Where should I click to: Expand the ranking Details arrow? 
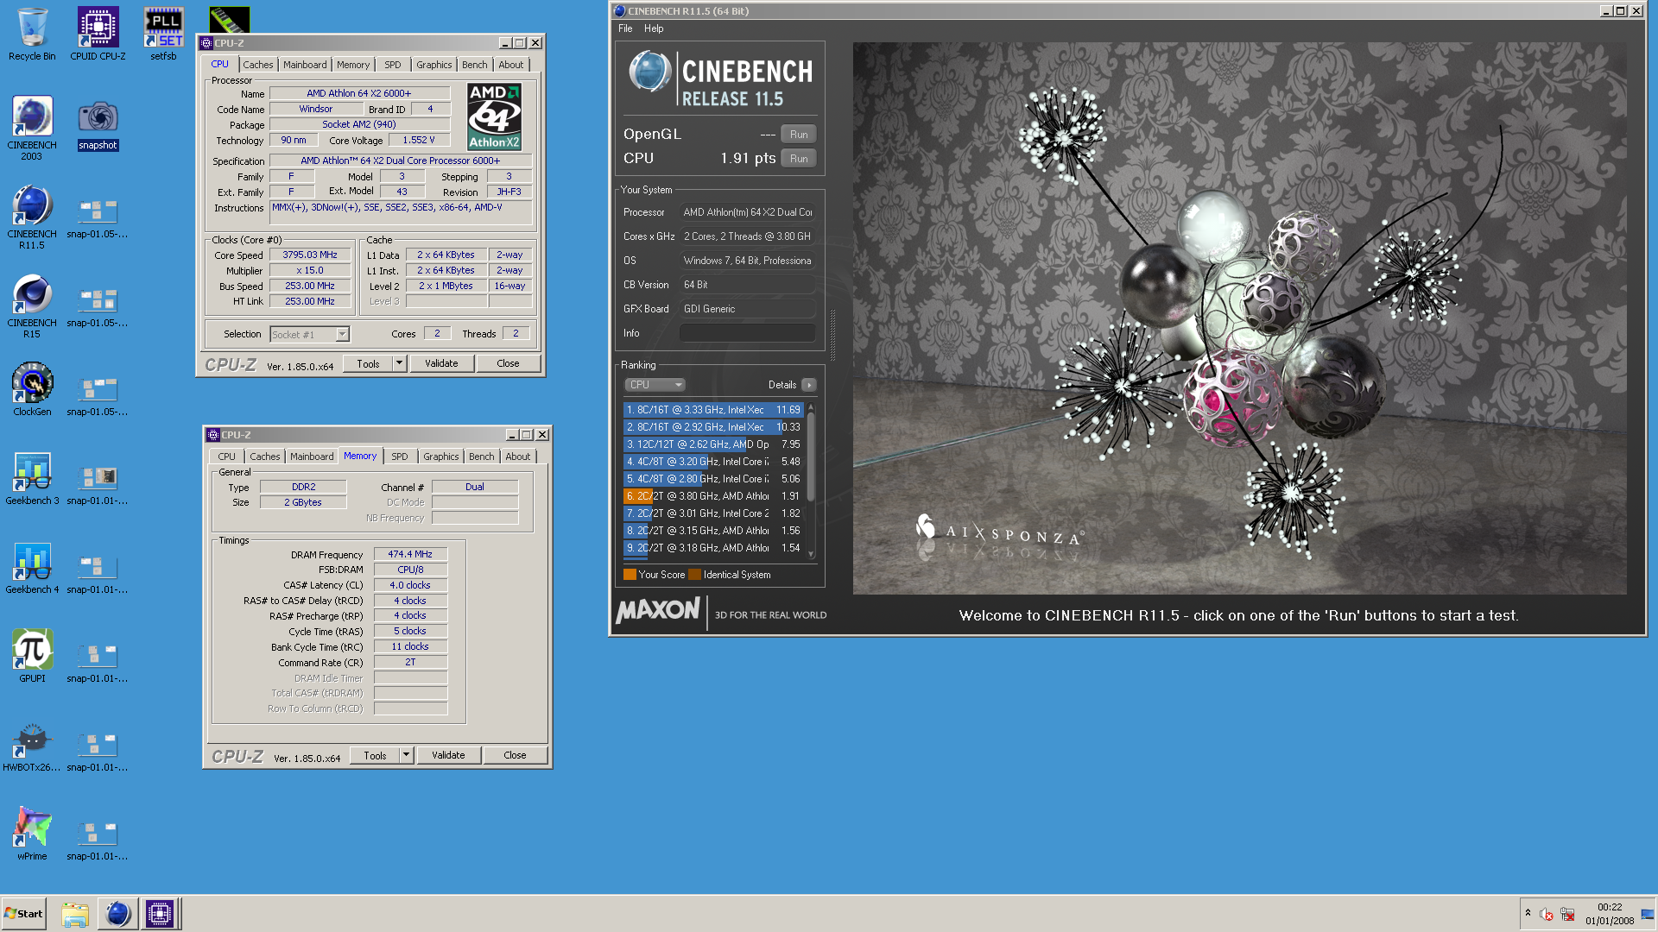click(808, 385)
